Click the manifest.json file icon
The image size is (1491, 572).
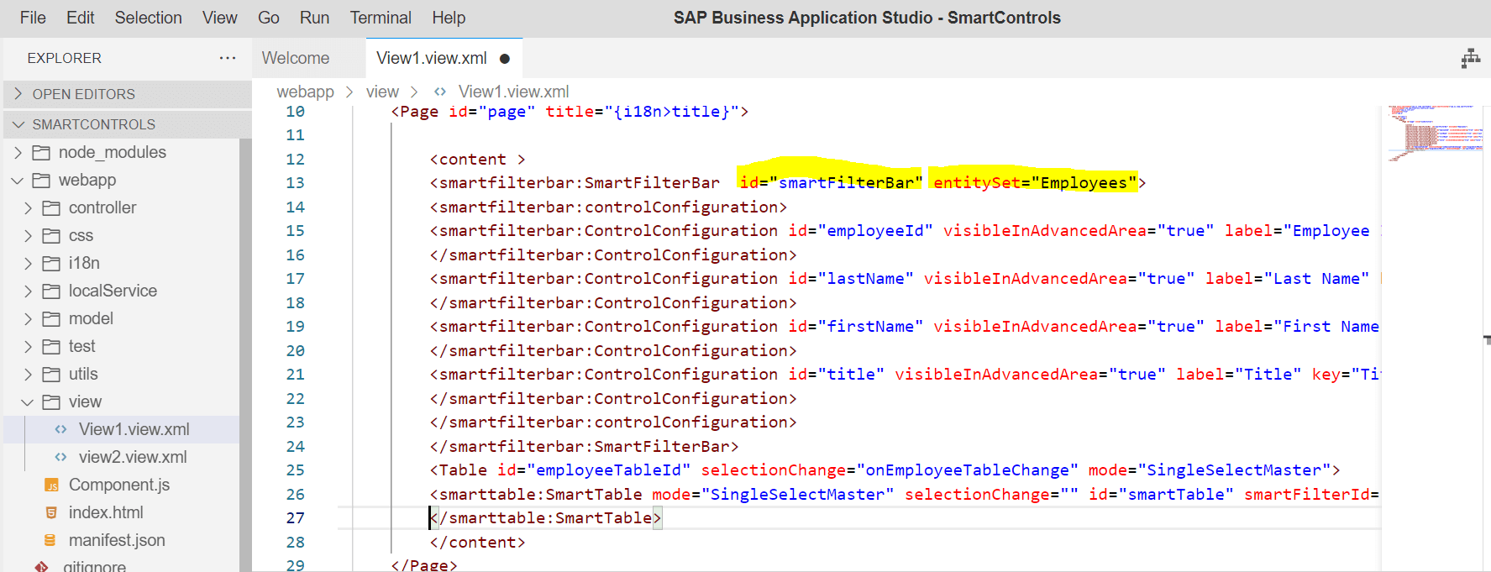point(51,541)
